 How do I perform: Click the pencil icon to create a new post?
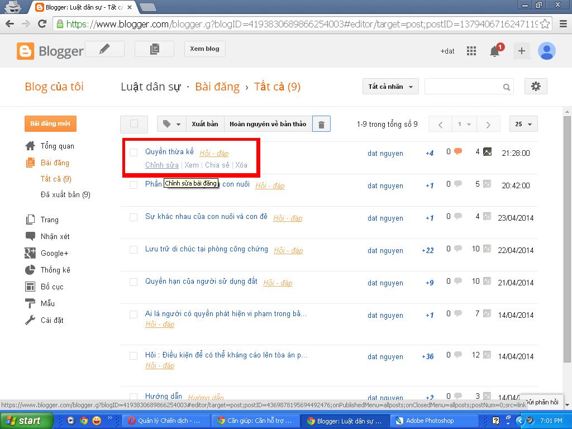104,49
